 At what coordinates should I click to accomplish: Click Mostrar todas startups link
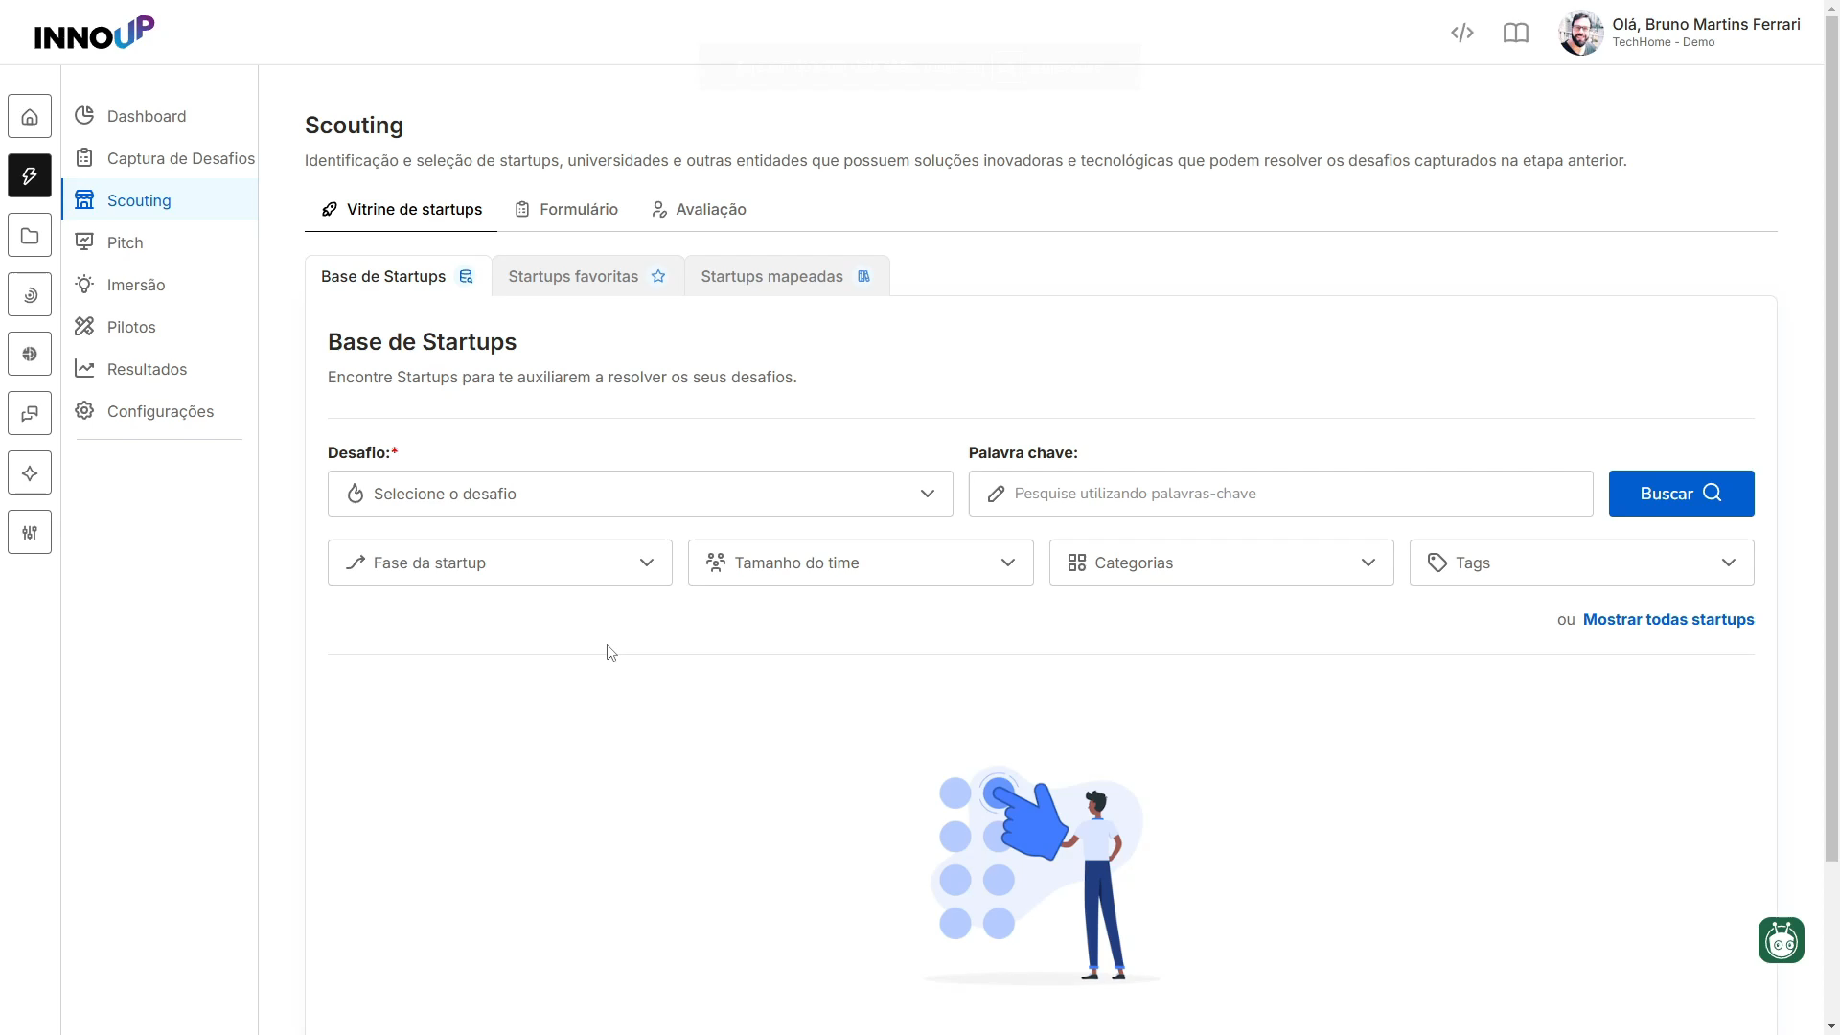1668,619
